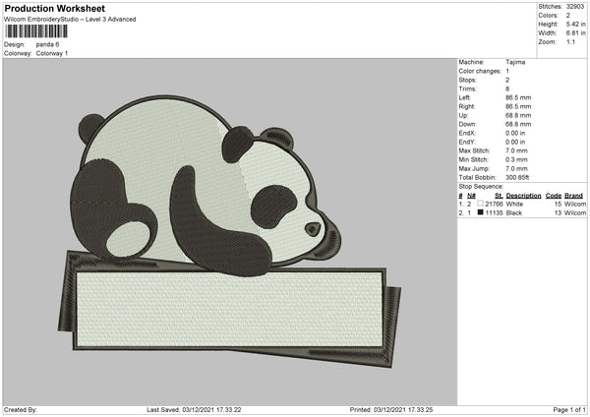Click the Brand column header
590x417 pixels.
click(x=574, y=196)
